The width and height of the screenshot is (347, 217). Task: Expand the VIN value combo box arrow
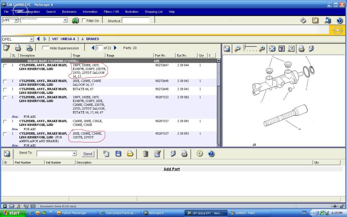click(65, 20)
